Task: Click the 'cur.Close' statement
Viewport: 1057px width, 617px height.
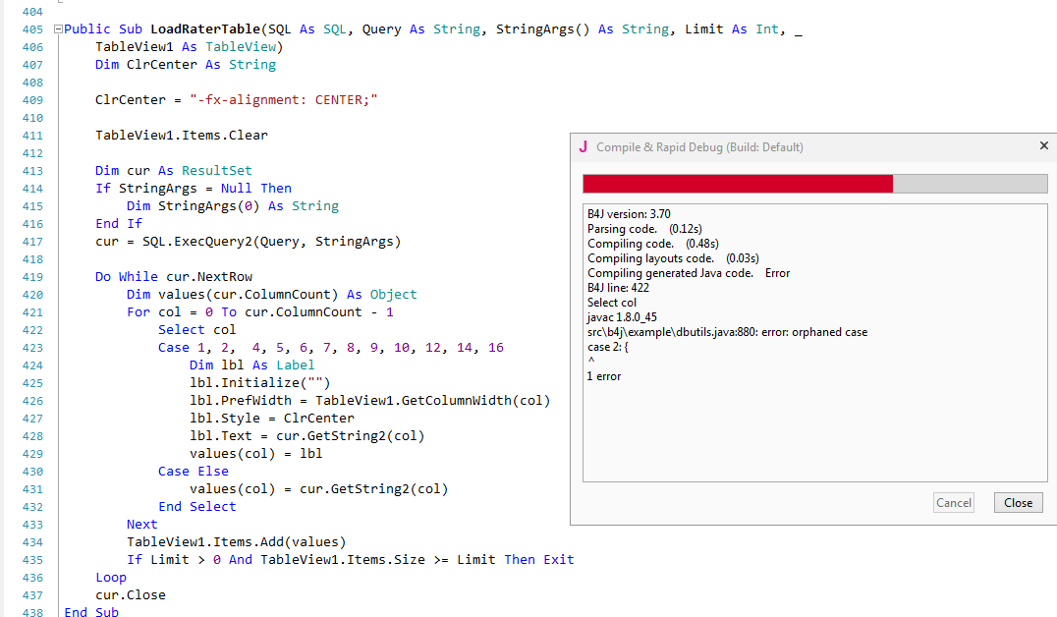Action: tap(130, 594)
